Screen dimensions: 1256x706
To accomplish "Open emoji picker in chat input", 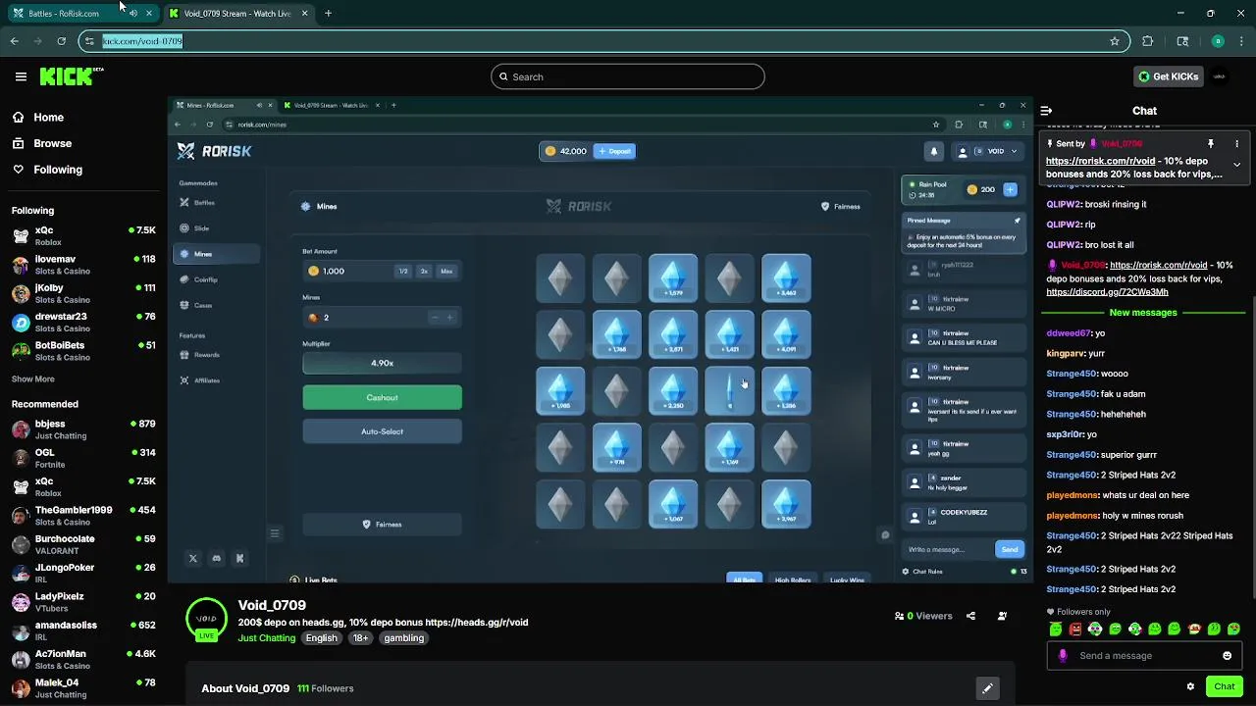I will click(1227, 656).
